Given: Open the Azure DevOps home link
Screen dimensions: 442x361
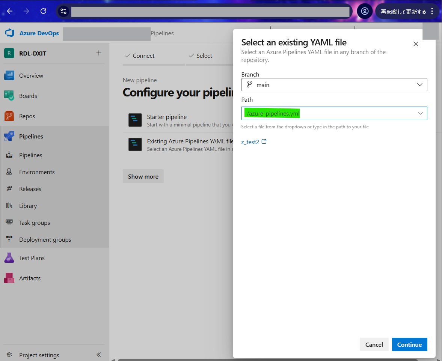Looking at the screenshot, I should (x=39, y=33).
